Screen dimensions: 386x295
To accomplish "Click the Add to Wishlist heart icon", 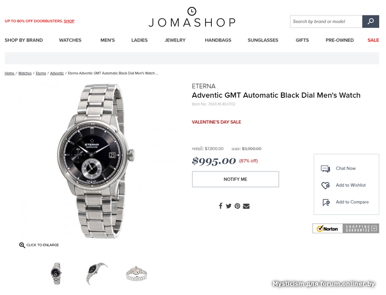I will pyautogui.click(x=325, y=186).
